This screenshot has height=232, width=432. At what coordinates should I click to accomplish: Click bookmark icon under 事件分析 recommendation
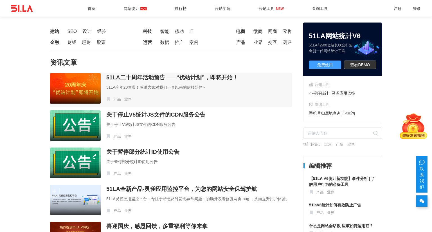(x=311, y=192)
